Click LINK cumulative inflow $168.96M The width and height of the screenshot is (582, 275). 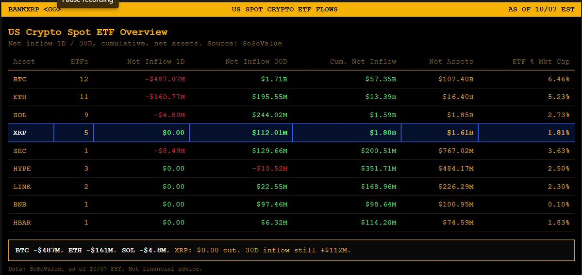[379, 186]
